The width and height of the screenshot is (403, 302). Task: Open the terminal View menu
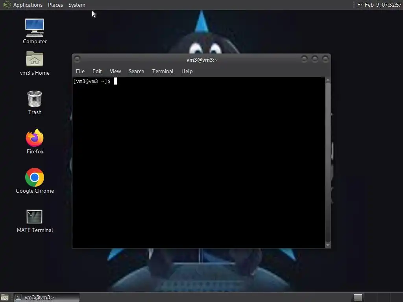115,72
